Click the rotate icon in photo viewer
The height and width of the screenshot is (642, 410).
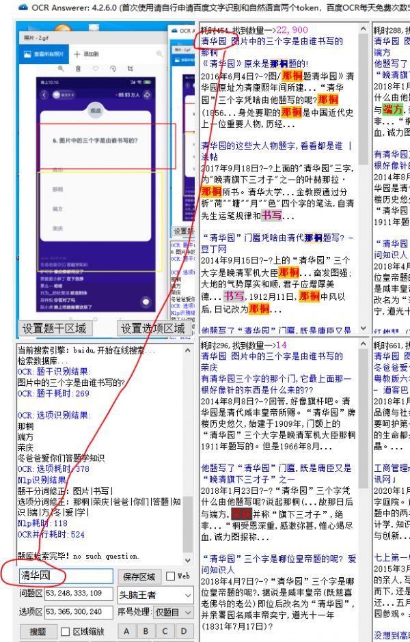[113, 69]
